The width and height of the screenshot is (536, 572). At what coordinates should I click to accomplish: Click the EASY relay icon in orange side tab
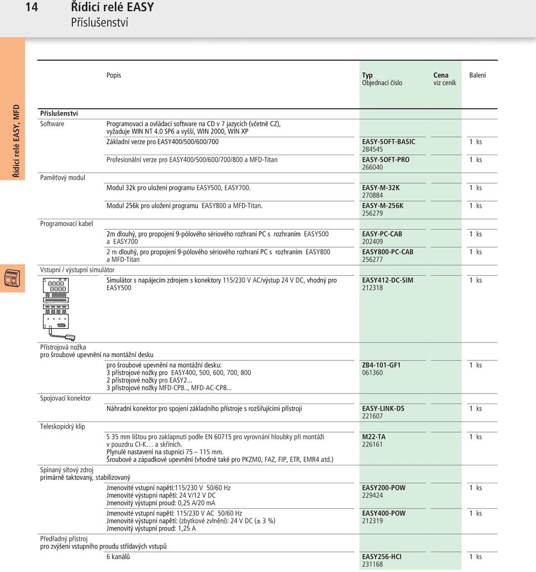(12, 278)
